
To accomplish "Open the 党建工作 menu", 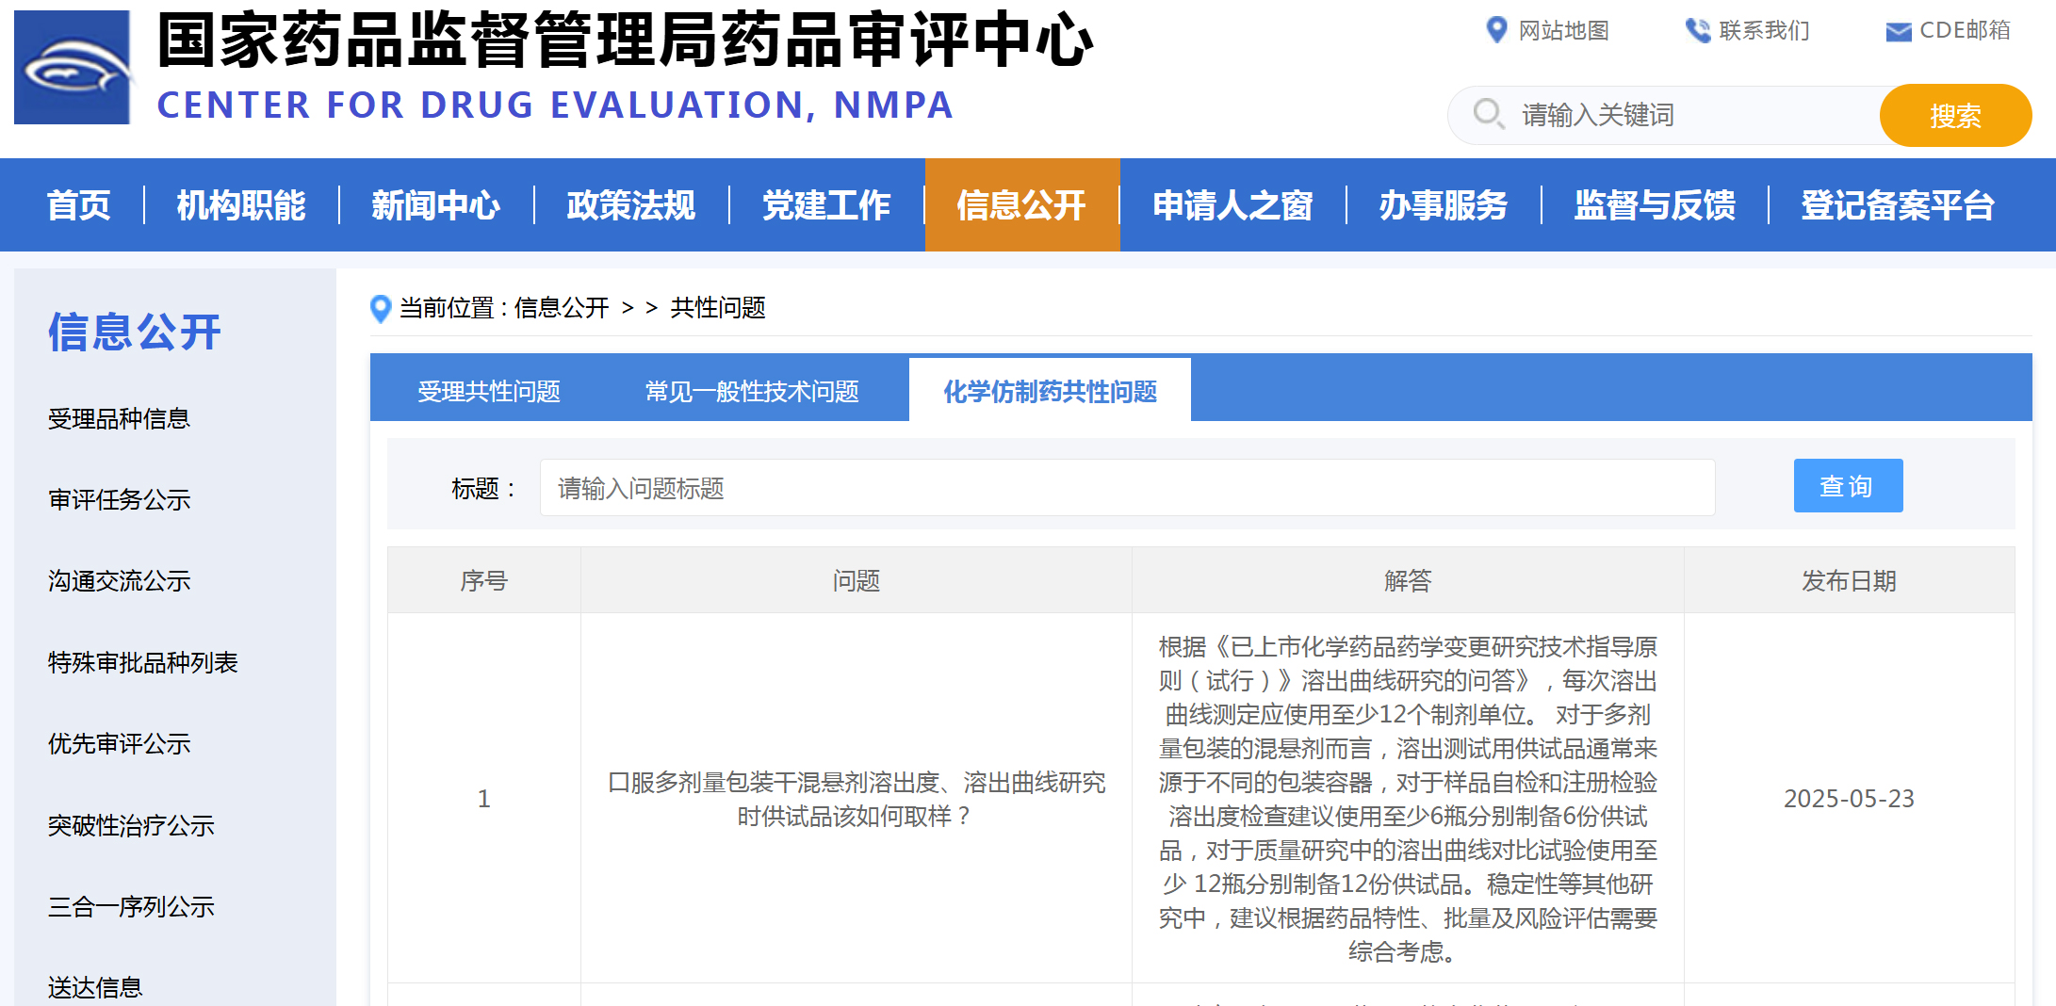I will pyautogui.click(x=826, y=204).
